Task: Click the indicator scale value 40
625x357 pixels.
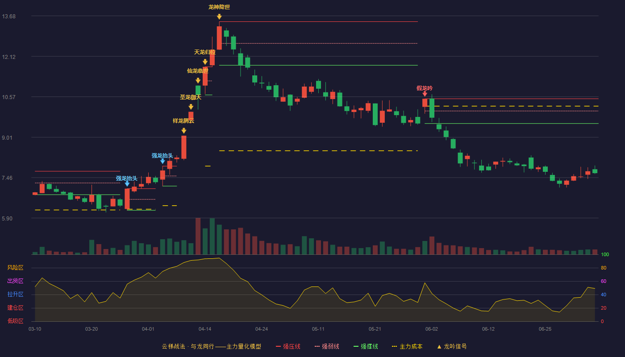Action: pyautogui.click(x=603, y=295)
